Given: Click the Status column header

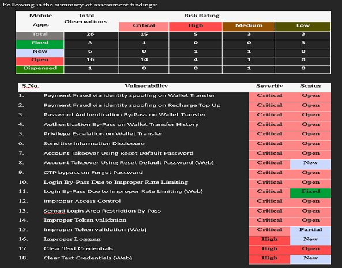Looking at the screenshot, I should tap(311, 86).
